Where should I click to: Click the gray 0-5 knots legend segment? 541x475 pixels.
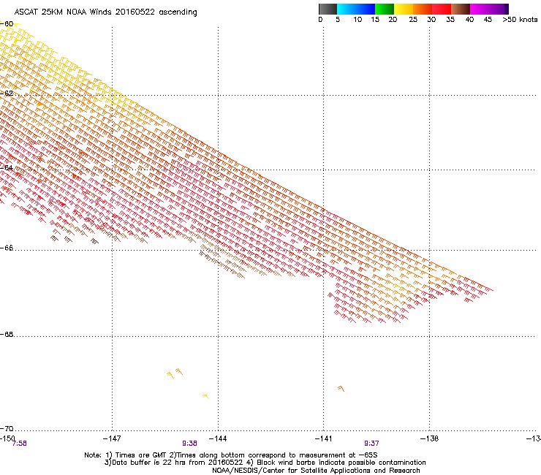(328, 9)
